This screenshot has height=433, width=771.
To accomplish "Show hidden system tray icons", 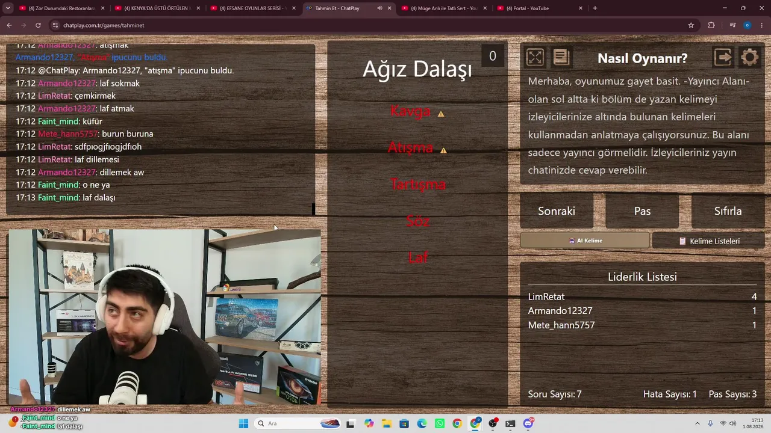I will tap(698, 423).
